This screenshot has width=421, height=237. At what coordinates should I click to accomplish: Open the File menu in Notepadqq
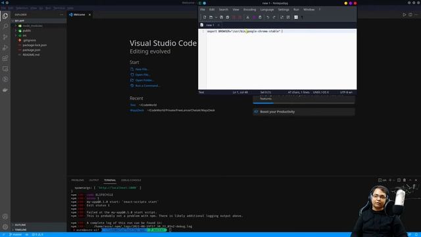(203, 9)
